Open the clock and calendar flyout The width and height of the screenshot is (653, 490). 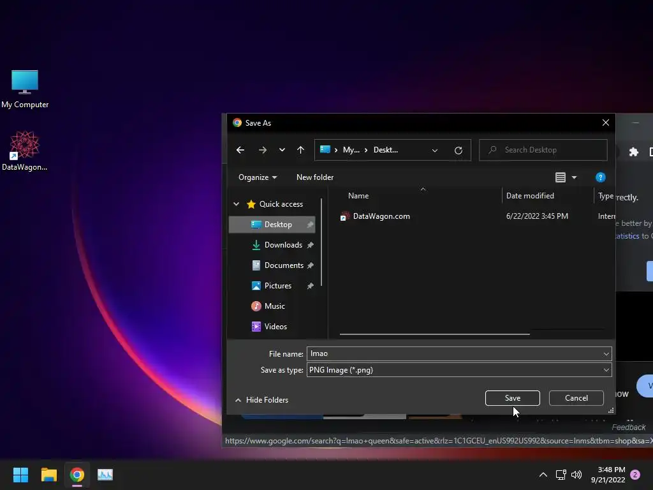(x=608, y=475)
